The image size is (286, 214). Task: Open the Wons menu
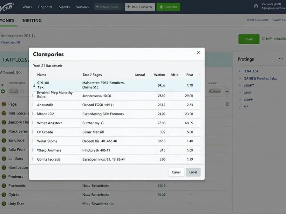(27, 7)
